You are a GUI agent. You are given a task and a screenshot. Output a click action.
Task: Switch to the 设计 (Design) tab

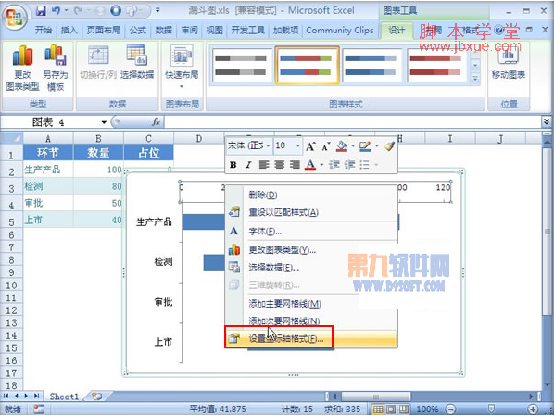pyautogui.click(x=397, y=31)
